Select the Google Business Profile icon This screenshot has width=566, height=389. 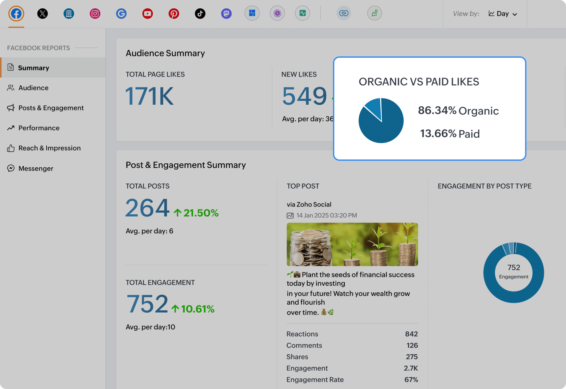(121, 14)
